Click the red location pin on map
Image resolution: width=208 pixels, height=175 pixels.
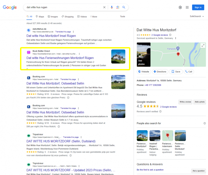click(x=178, y=54)
